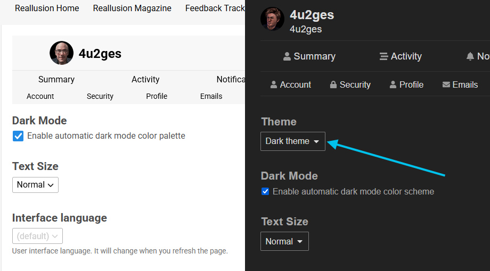Screen dimensions: 490x271
Task: Select the light panel Security tab
Action: pos(100,96)
